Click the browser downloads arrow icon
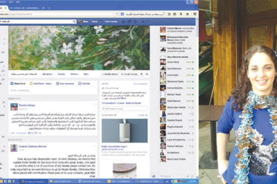The height and width of the screenshot is (184, 277). (182, 14)
